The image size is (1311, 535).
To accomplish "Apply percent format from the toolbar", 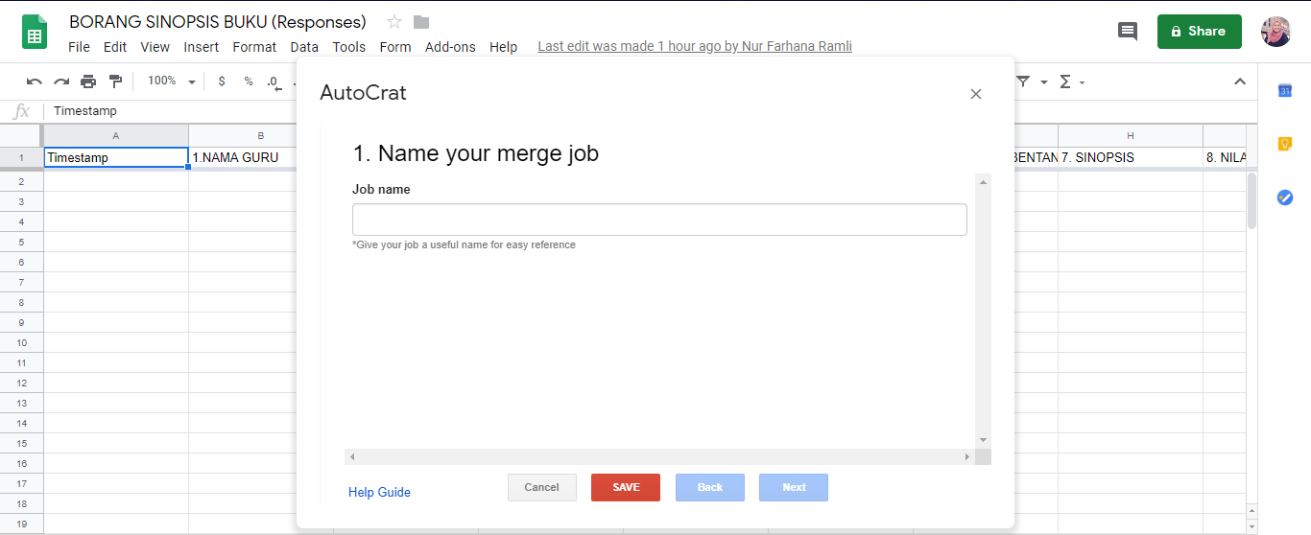I will (248, 81).
